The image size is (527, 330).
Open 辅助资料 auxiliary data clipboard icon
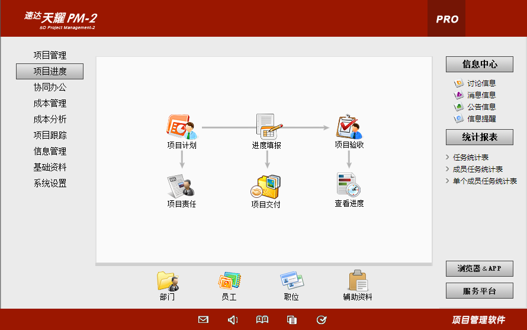coord(357,281)
